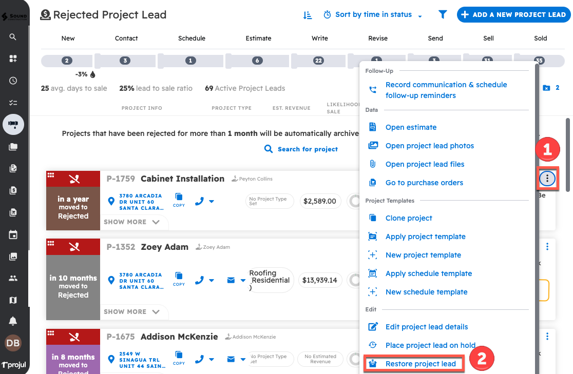Screen dimensions: 573x374
Task: Click the Search for project link
Action: (301, 149)
